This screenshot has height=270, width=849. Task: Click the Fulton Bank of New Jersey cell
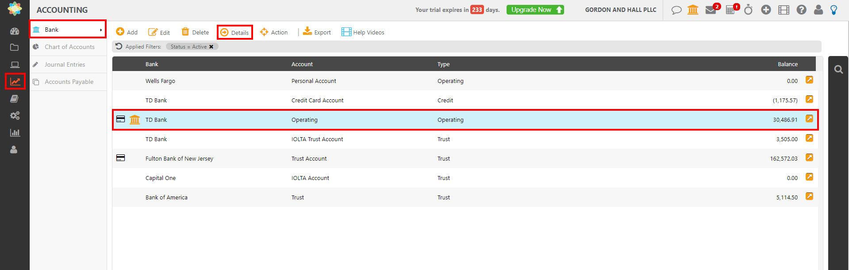pos(179,158)
